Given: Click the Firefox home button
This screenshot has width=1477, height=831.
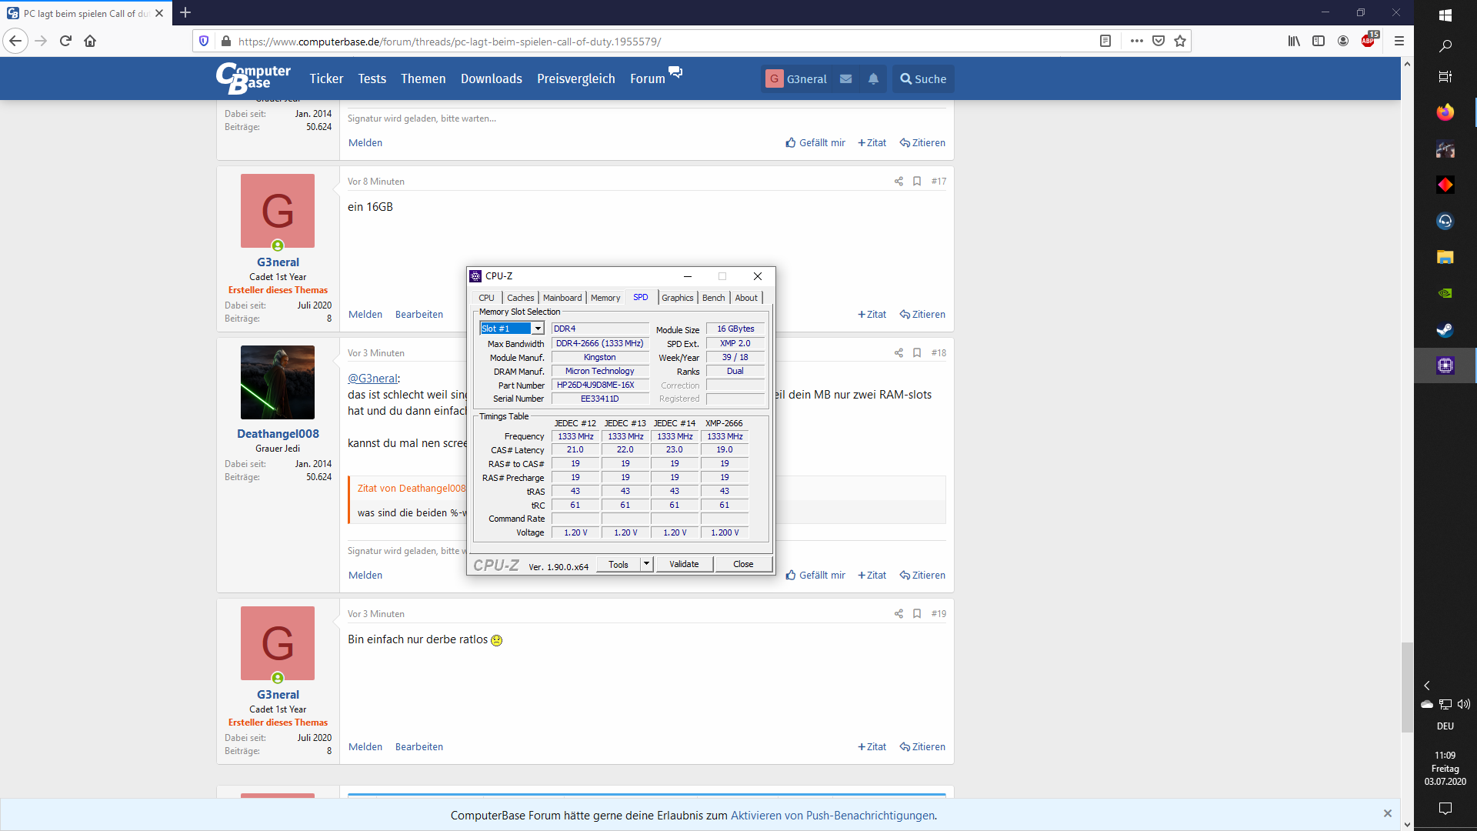Looking at the screenshot, I should point(90,41).
